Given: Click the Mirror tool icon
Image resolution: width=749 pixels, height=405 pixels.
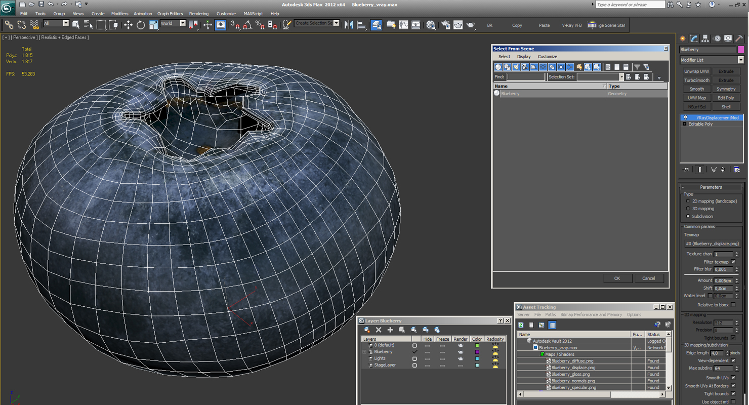Looking at the screenshot, I should pos(349,24).
